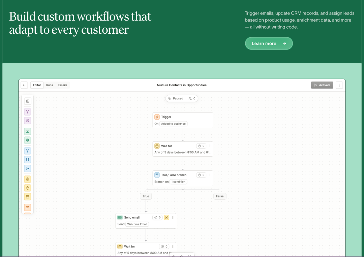Click the Trigger node title

(166, 117)
